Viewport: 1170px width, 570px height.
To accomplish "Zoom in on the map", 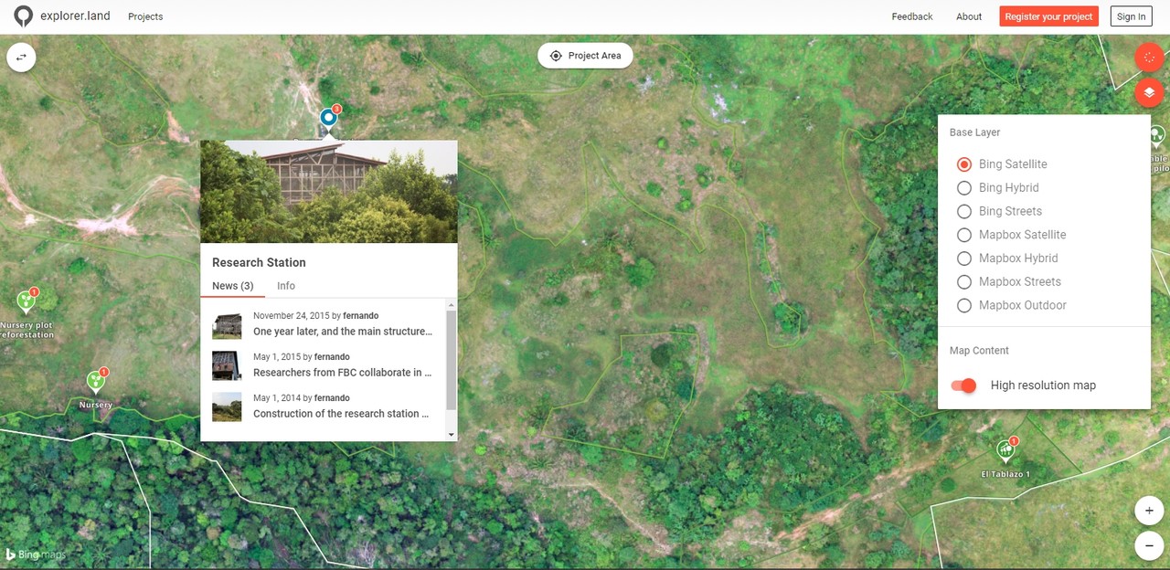I will pos(1149,510).
